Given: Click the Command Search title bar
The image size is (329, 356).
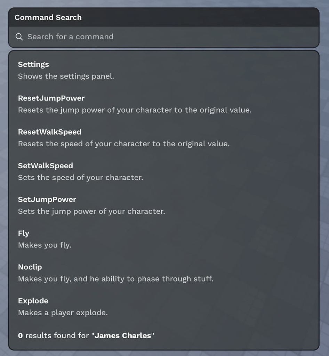Looking at the screenshot, I should (x=164, y=17).
